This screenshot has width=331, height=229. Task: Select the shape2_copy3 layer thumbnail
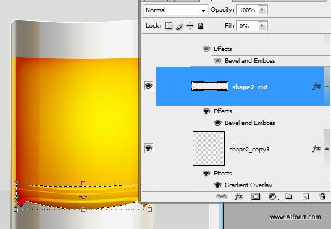[x=209, y=148]
